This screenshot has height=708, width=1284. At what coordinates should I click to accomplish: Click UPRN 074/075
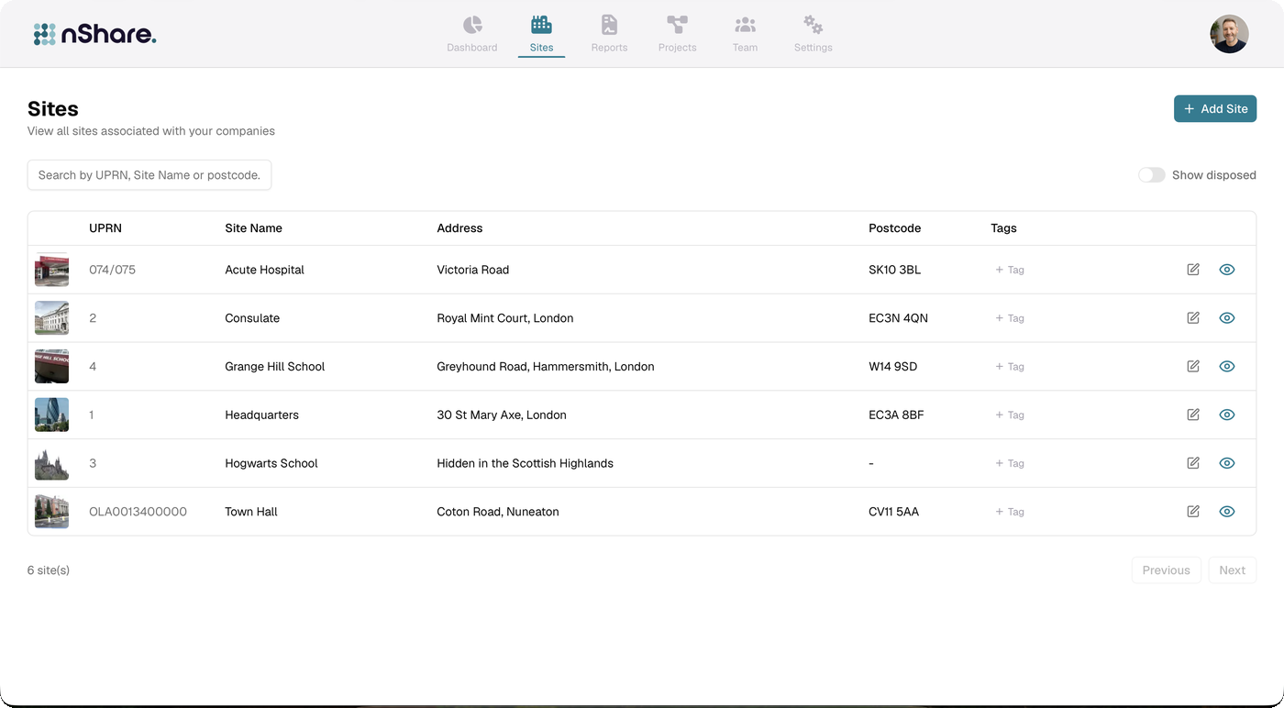click(x=112, y=270)
